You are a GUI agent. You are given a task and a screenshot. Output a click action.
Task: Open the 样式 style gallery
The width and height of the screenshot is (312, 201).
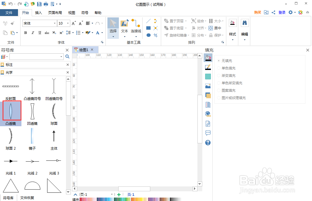[232, 30]
